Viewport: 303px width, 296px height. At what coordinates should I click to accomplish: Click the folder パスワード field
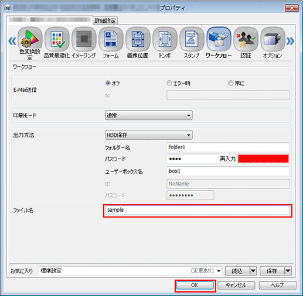click(x=192, y=159)
